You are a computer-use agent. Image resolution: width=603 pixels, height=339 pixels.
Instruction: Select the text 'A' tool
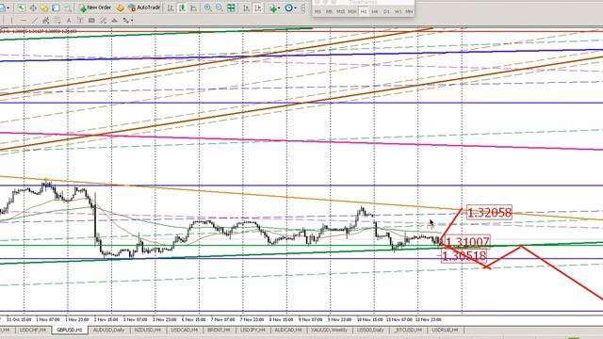69,20
